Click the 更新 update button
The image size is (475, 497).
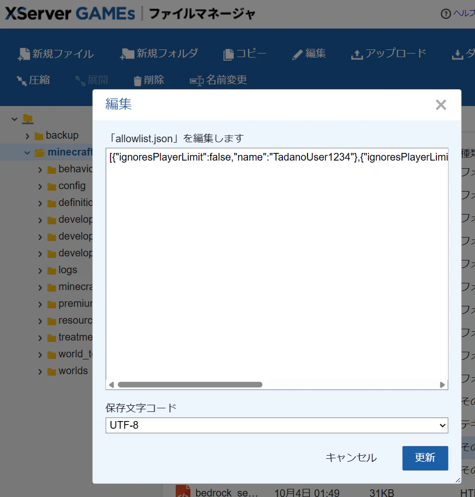[425, 458]
